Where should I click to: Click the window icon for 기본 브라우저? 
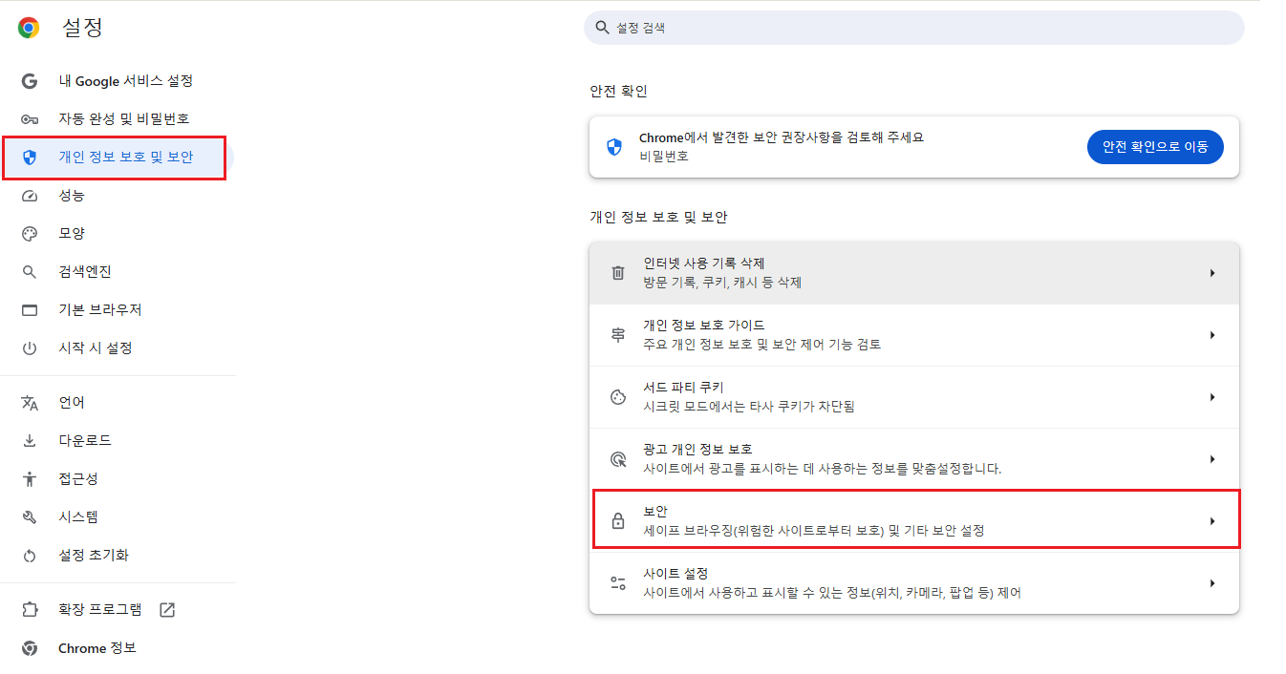tap(30, 310)
